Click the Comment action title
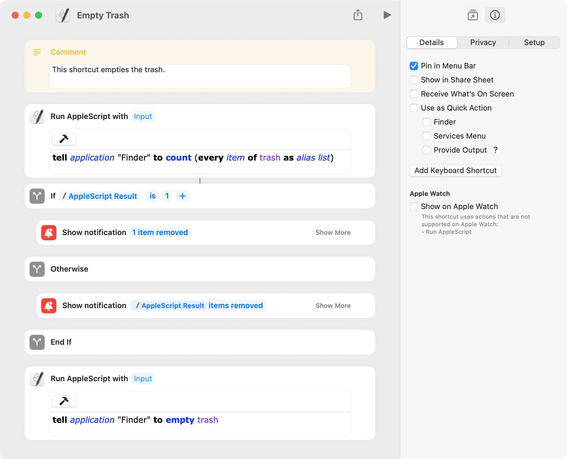 68,52
